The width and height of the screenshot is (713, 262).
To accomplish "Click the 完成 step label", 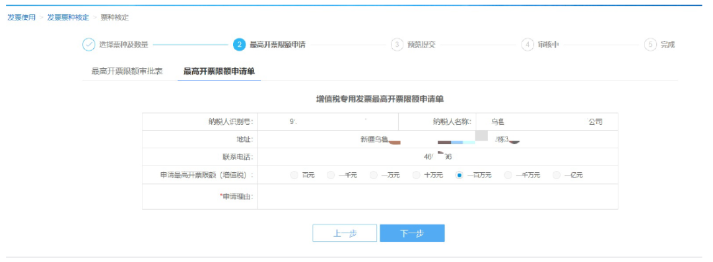I will pyautogui.click(x=668, y=45).
